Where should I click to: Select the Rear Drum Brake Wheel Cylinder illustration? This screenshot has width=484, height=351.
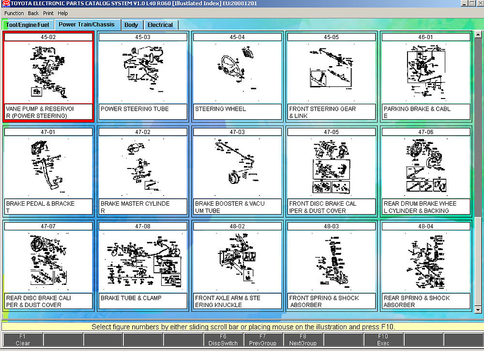425,167
